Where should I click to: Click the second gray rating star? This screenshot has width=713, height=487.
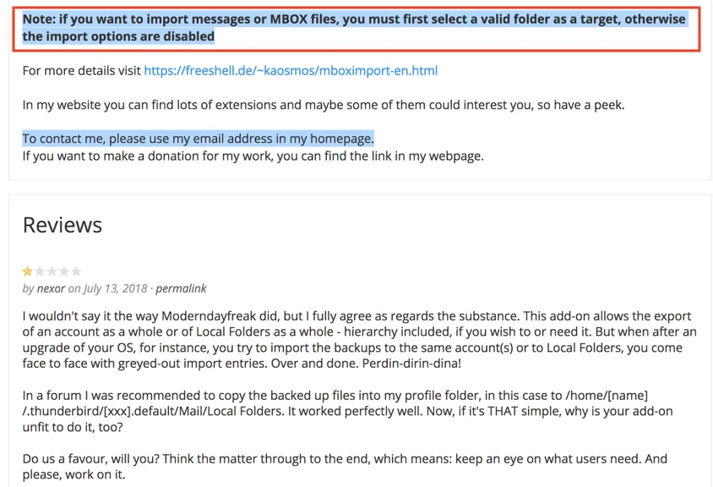[40, 271]
